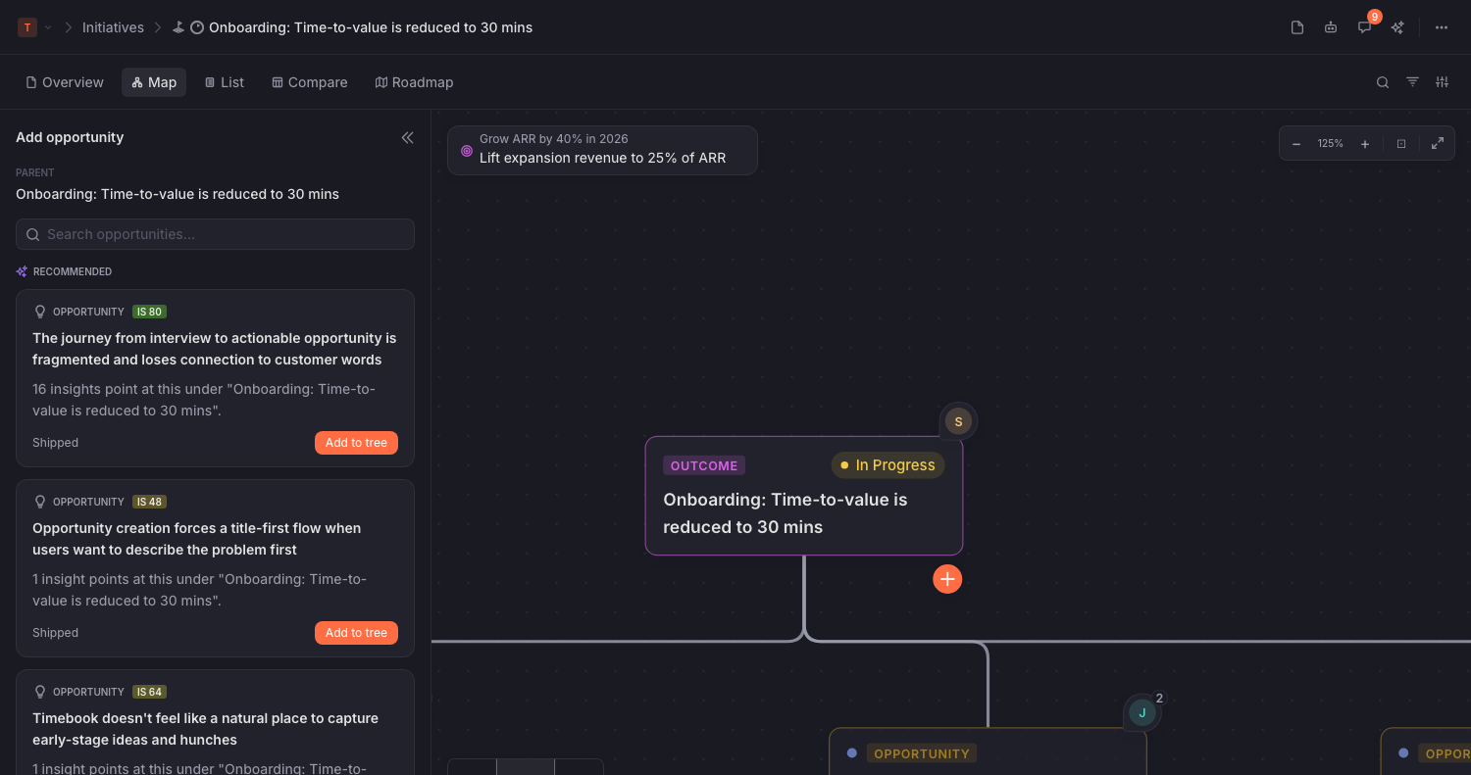Click the OPPORTUNITY label on the lower map node
Screen dimensions: 1471x775
pos(922,753)
